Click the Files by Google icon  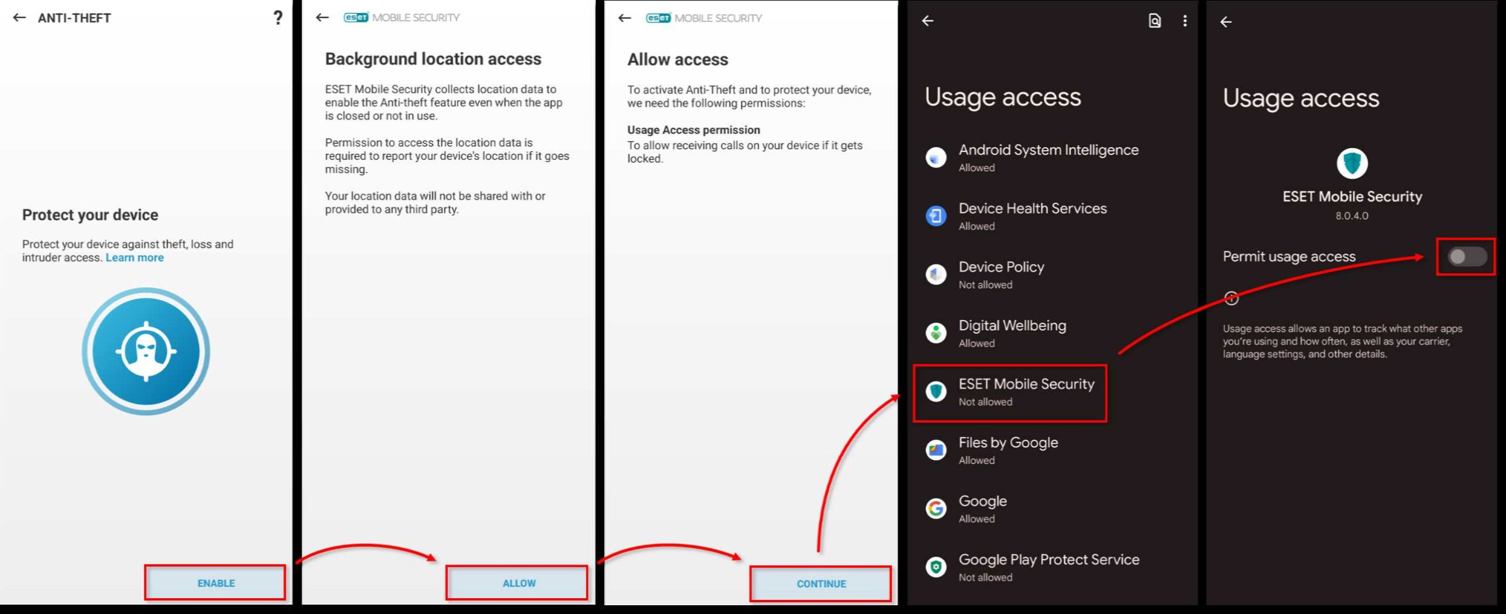pos(936,450)
